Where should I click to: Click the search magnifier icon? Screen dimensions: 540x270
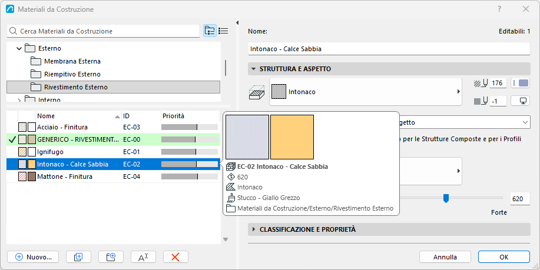coord(13,31)
